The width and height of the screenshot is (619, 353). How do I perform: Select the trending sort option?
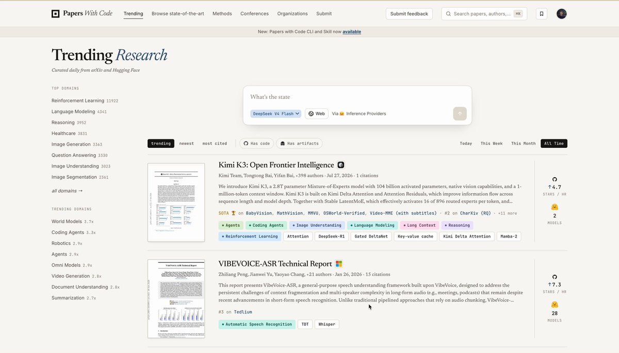click(161, 143)
